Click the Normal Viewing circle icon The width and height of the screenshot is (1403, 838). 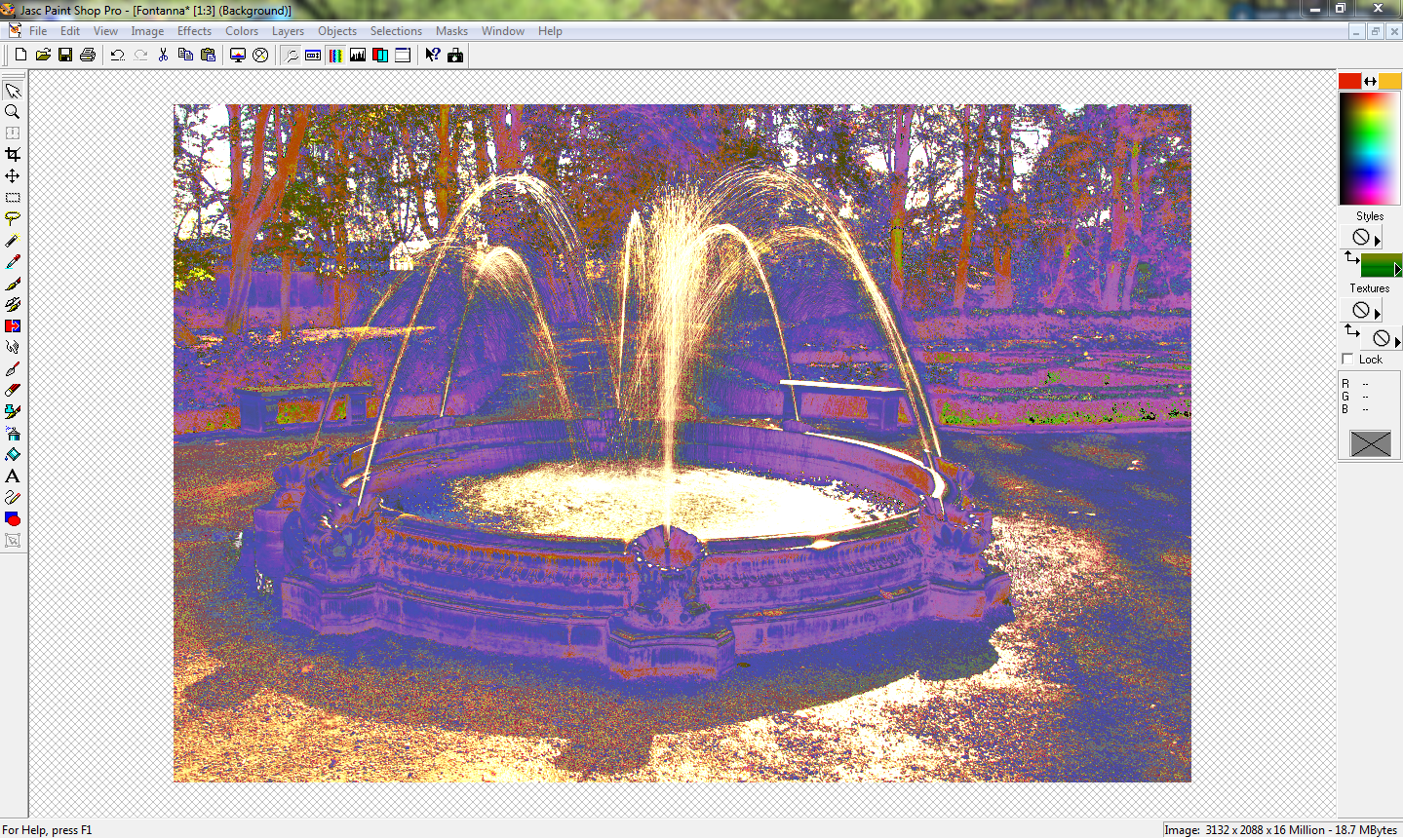coord(260,55)
